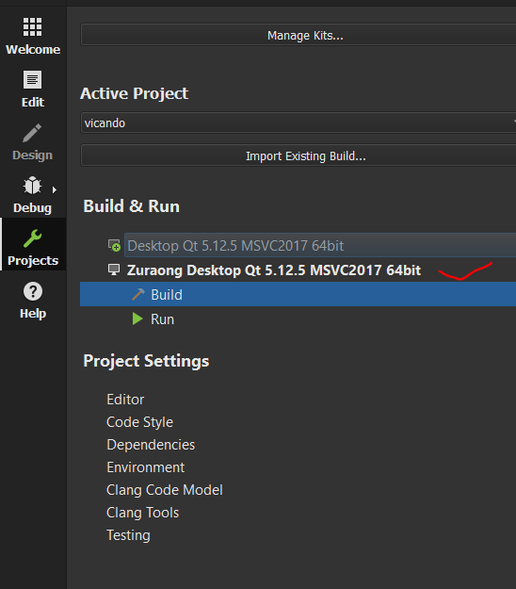The image size is (516, 589).
Task: Enable the greyed Desktop Qt 5.12.5 MSVC2017 kit
Action: click(x=320, y=245)
